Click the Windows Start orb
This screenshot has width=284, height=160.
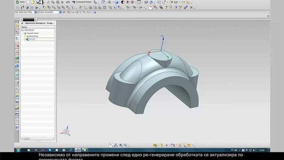click(18, 150)
